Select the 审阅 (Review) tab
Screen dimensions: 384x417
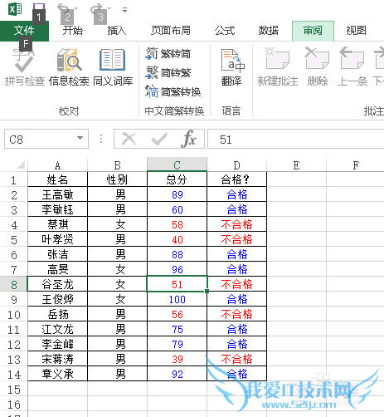point(313,31)
